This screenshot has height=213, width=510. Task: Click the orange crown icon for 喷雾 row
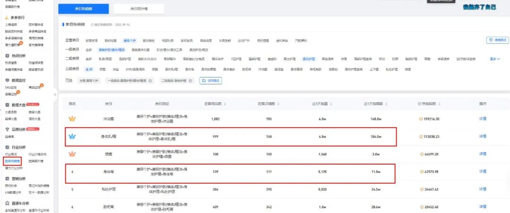tap(72, 154)
